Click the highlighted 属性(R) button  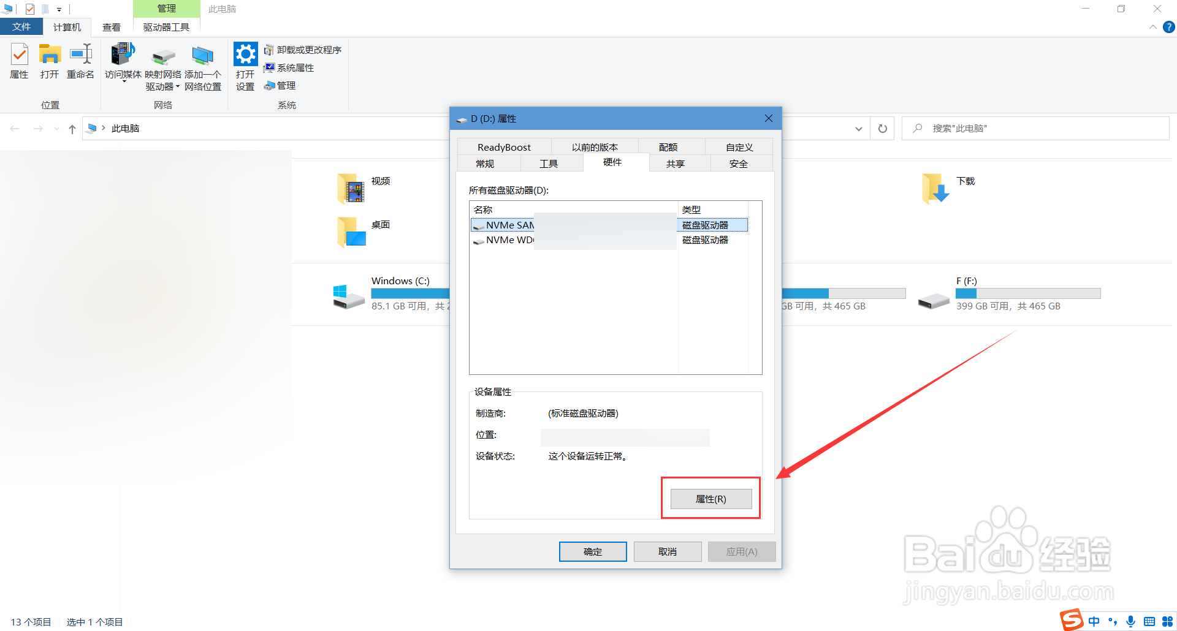[710, 498]
